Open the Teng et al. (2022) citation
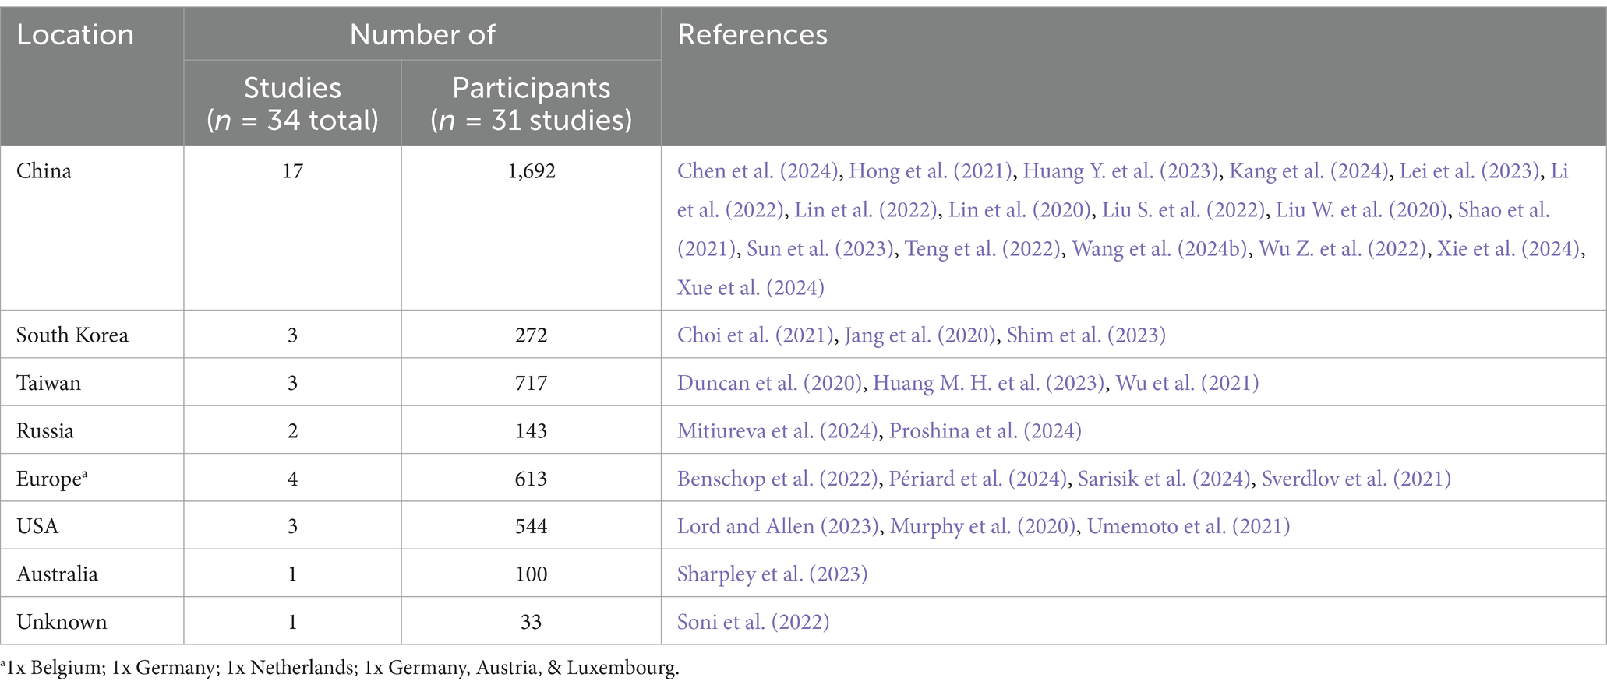Image resolution: width=1607 pixels, height=688 pixels. pyautogui.click(x=983, y=249)
